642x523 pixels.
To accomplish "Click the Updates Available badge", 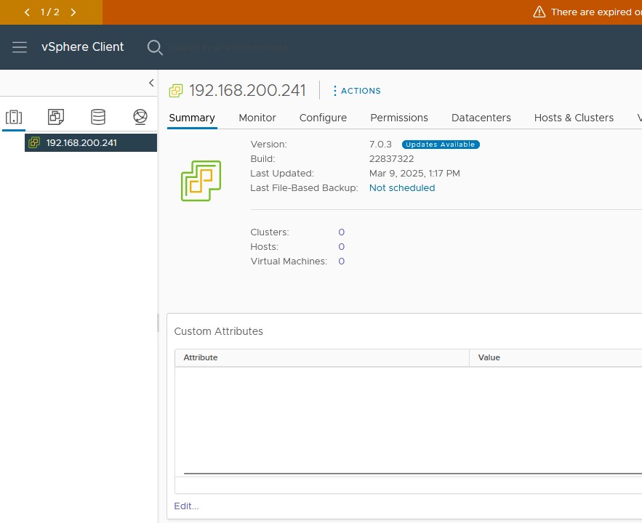I will pos(441,145).
